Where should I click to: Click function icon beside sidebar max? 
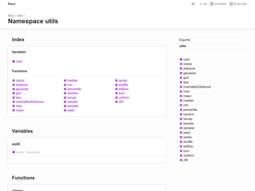[x=181, y=91]
